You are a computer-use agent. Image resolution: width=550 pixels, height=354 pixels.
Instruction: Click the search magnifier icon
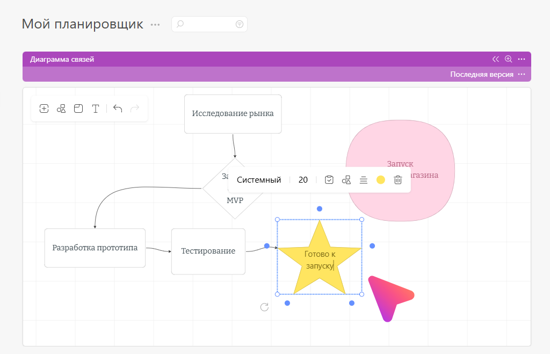tap(180, 24)
